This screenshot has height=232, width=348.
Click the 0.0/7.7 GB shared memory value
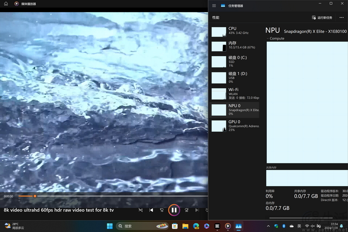pos(306,196)
